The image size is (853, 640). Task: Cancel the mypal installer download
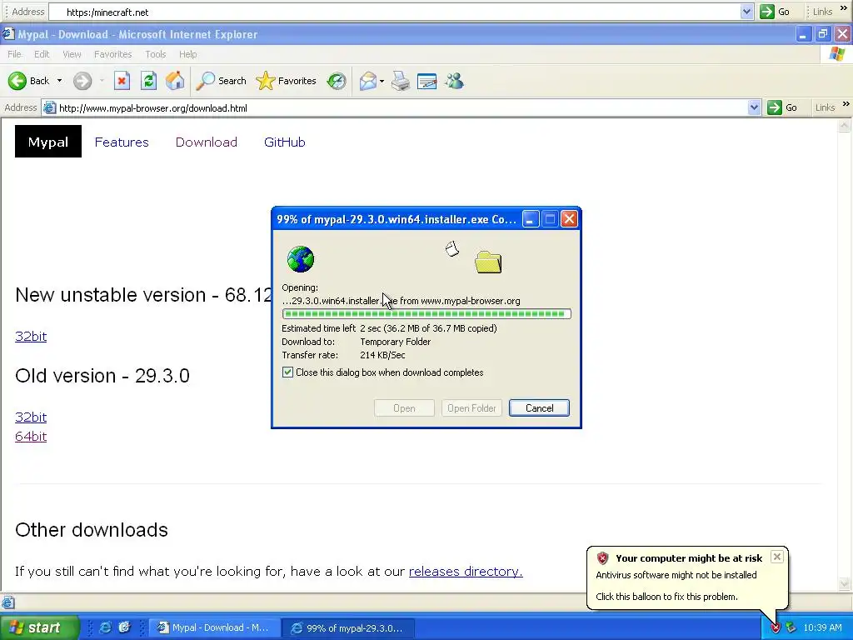click(x=539, y=408)
